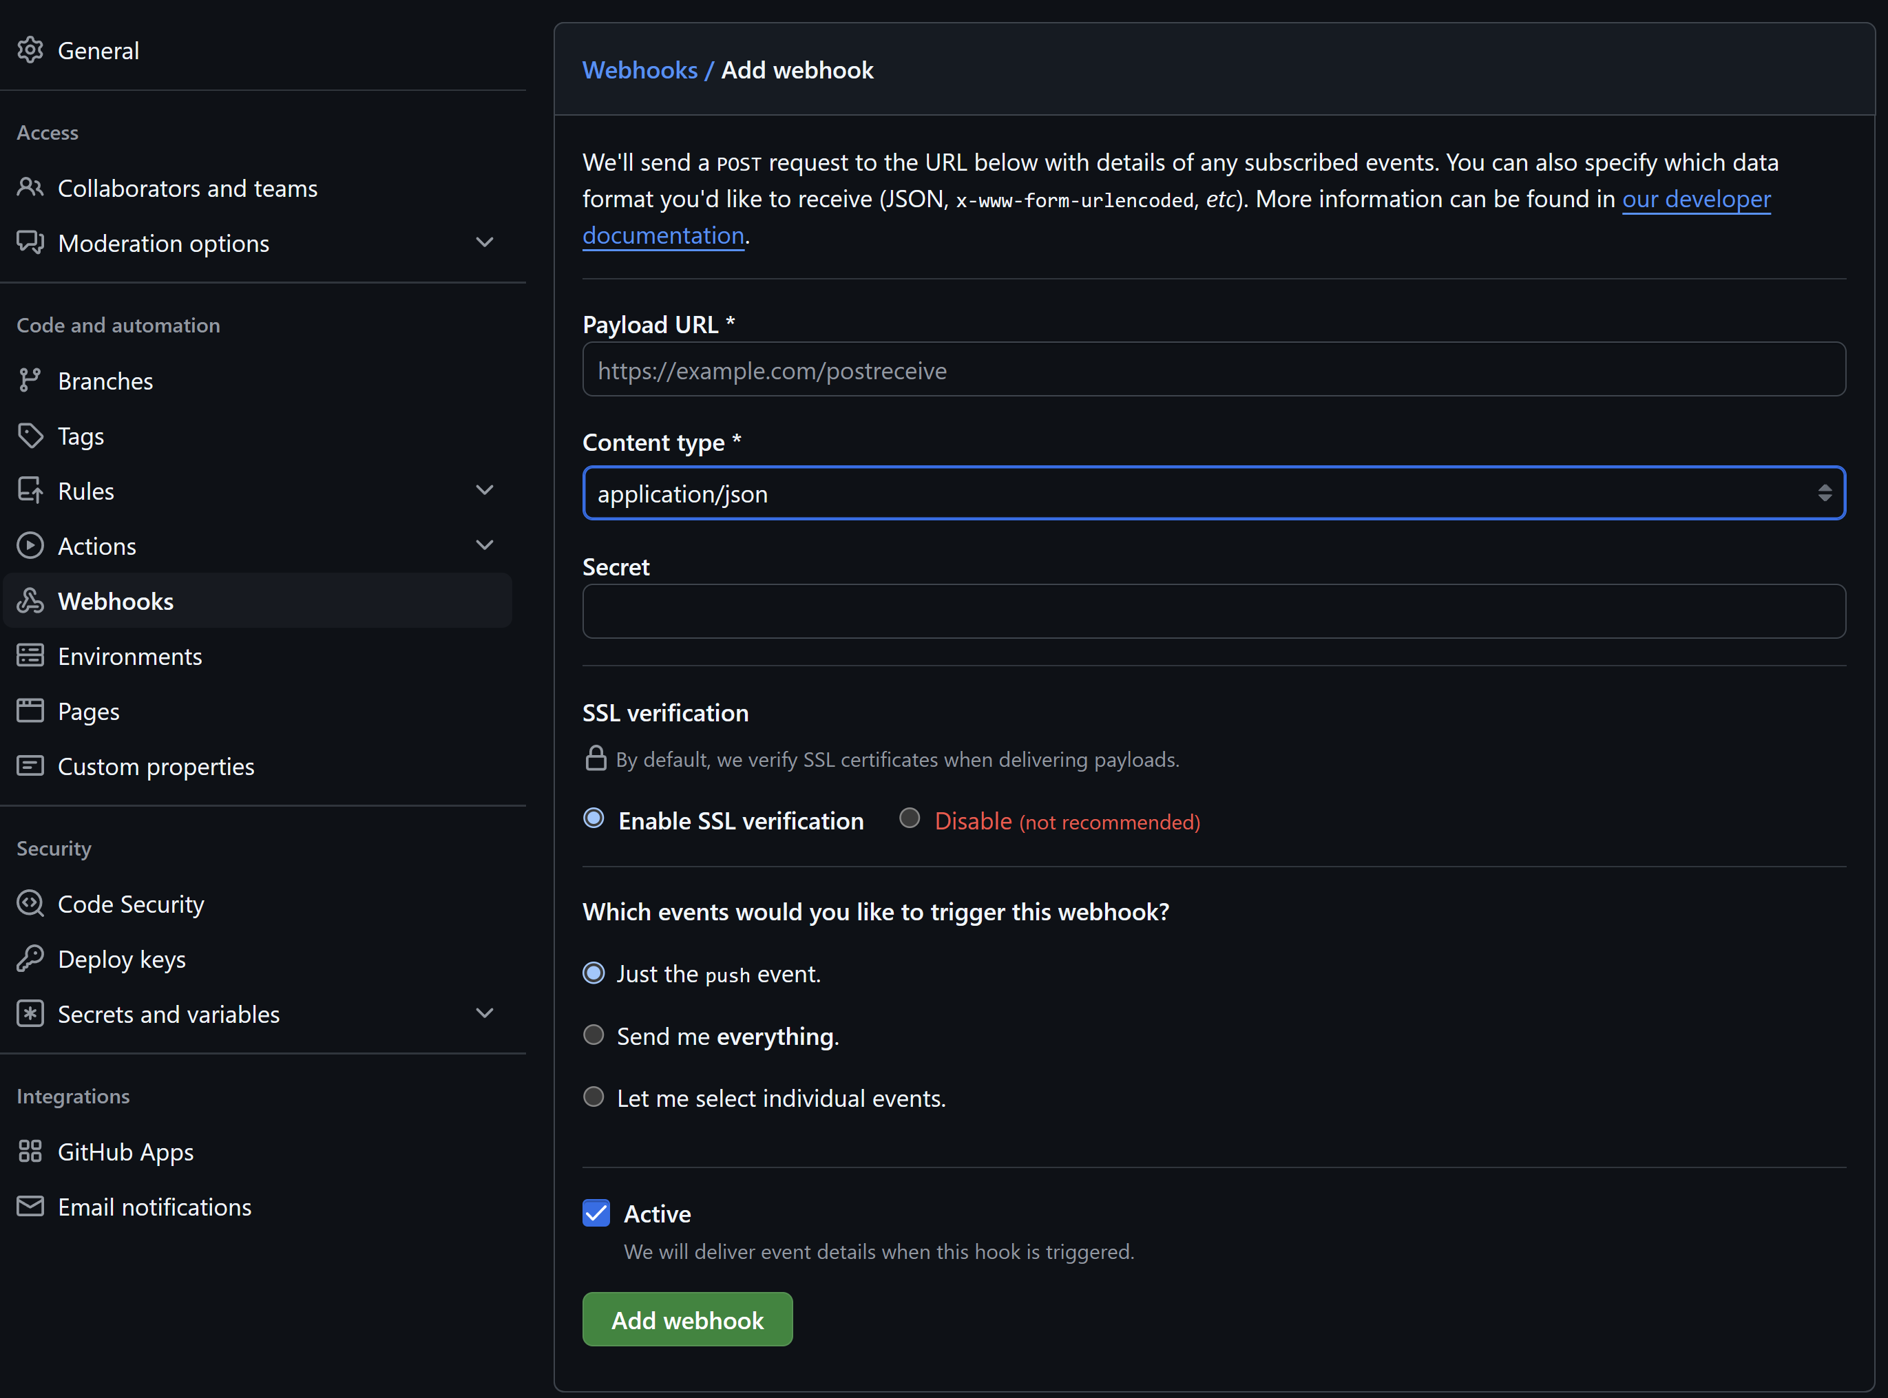This screenshot has width=1888, height=1398.
Task: Click the Environments server icon
Action: (x=30, y=656)
